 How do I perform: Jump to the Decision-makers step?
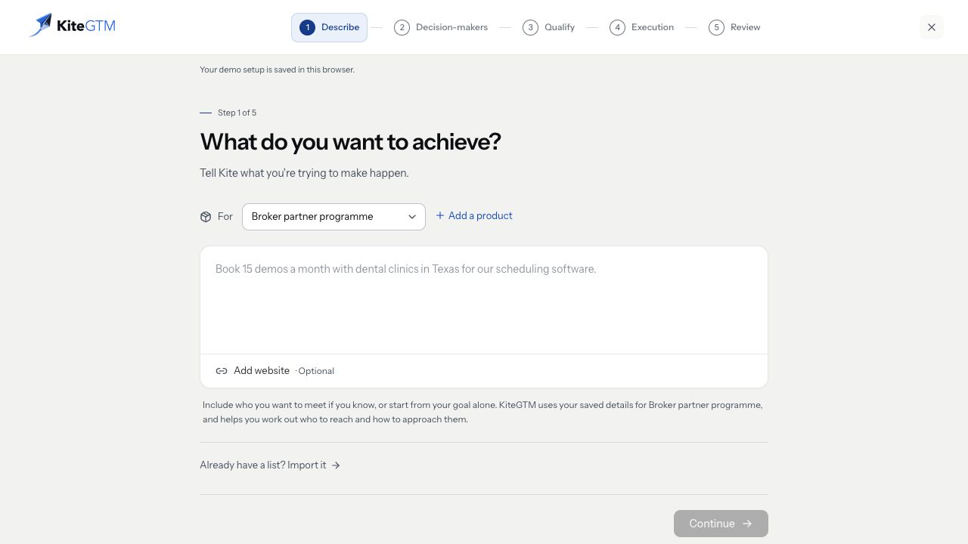pos(441,27)
